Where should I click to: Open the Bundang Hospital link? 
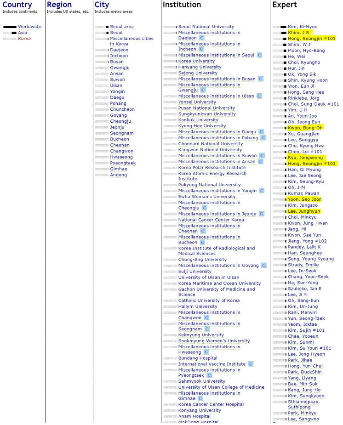[198, 358]
